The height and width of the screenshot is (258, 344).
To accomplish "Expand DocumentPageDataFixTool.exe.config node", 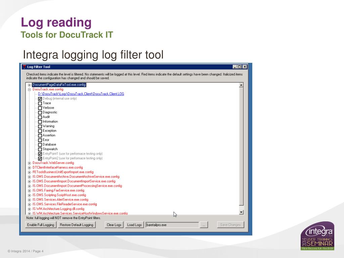I will [29, 85].
